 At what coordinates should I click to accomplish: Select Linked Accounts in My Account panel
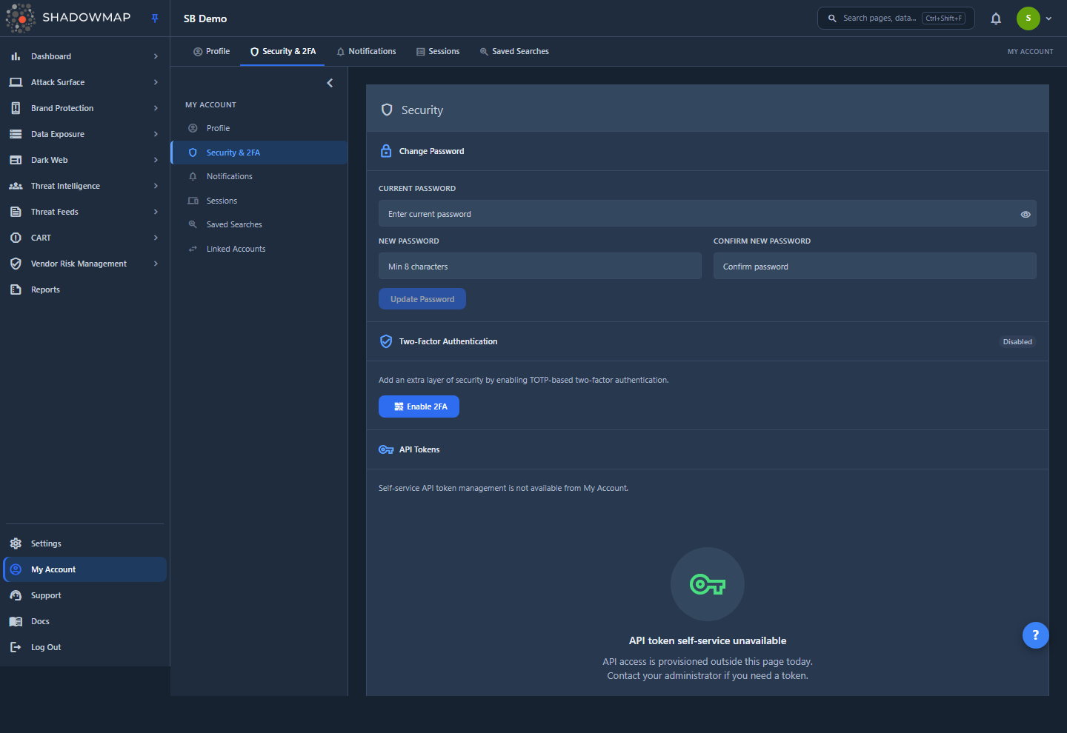point(259,249)
